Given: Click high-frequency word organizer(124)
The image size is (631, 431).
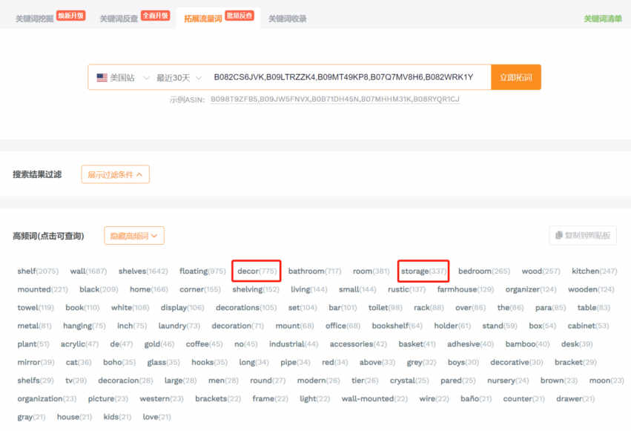Looking at the screenshot, I should click(x=531, y=289).
